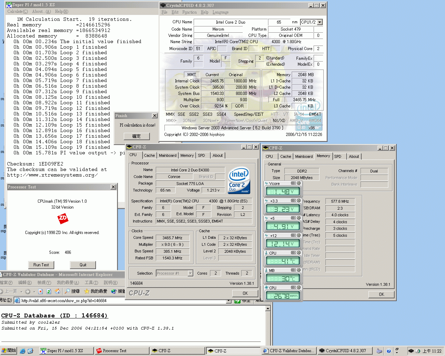The height and width of the screenshot is (356, 445).
Task: Click Internet Explorer quick launch icon
Action: [23, 351]
